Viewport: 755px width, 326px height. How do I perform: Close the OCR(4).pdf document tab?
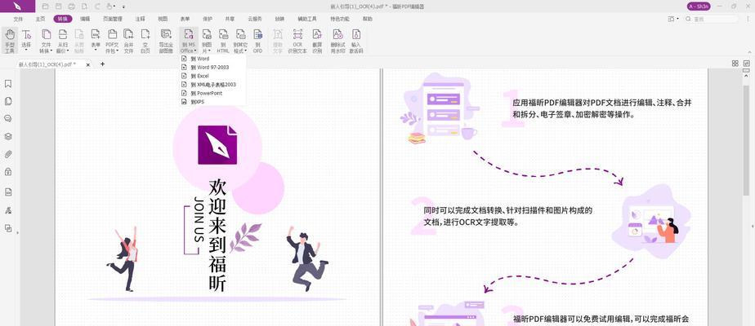click(87, 64)
